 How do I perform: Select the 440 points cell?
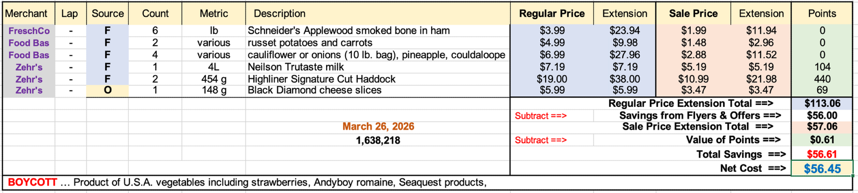coord(822,79)
